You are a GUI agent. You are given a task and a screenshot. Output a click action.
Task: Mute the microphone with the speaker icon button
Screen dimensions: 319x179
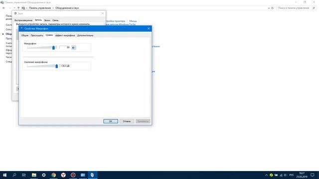point(74,48)
